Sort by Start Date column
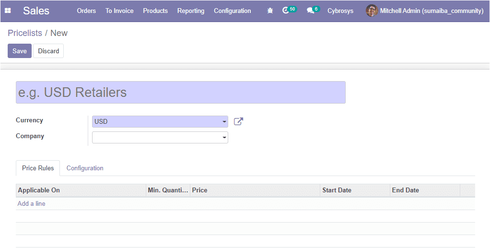Viewport: 490px width, 248px height. (x=355, y=190)
